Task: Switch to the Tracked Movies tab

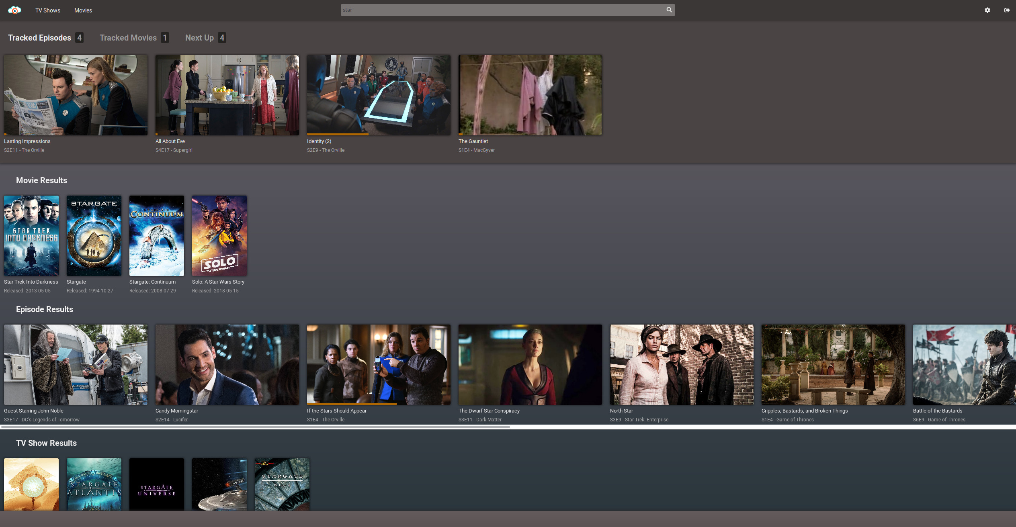Action: (128, 38)
